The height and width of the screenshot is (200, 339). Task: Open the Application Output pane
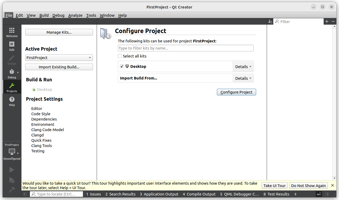(x=159, y=194)
